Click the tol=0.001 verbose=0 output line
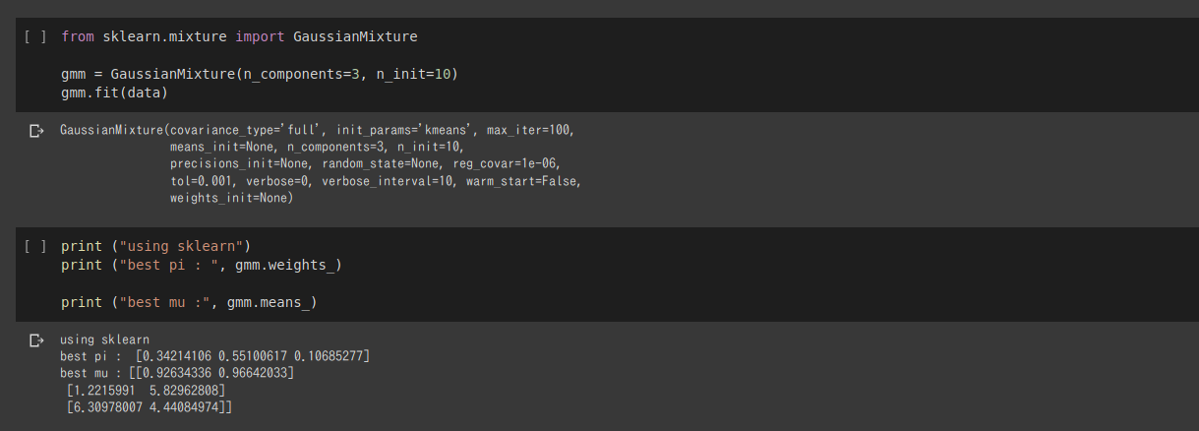Screen dimensions: 1199x431 click(x=374, y=181)
